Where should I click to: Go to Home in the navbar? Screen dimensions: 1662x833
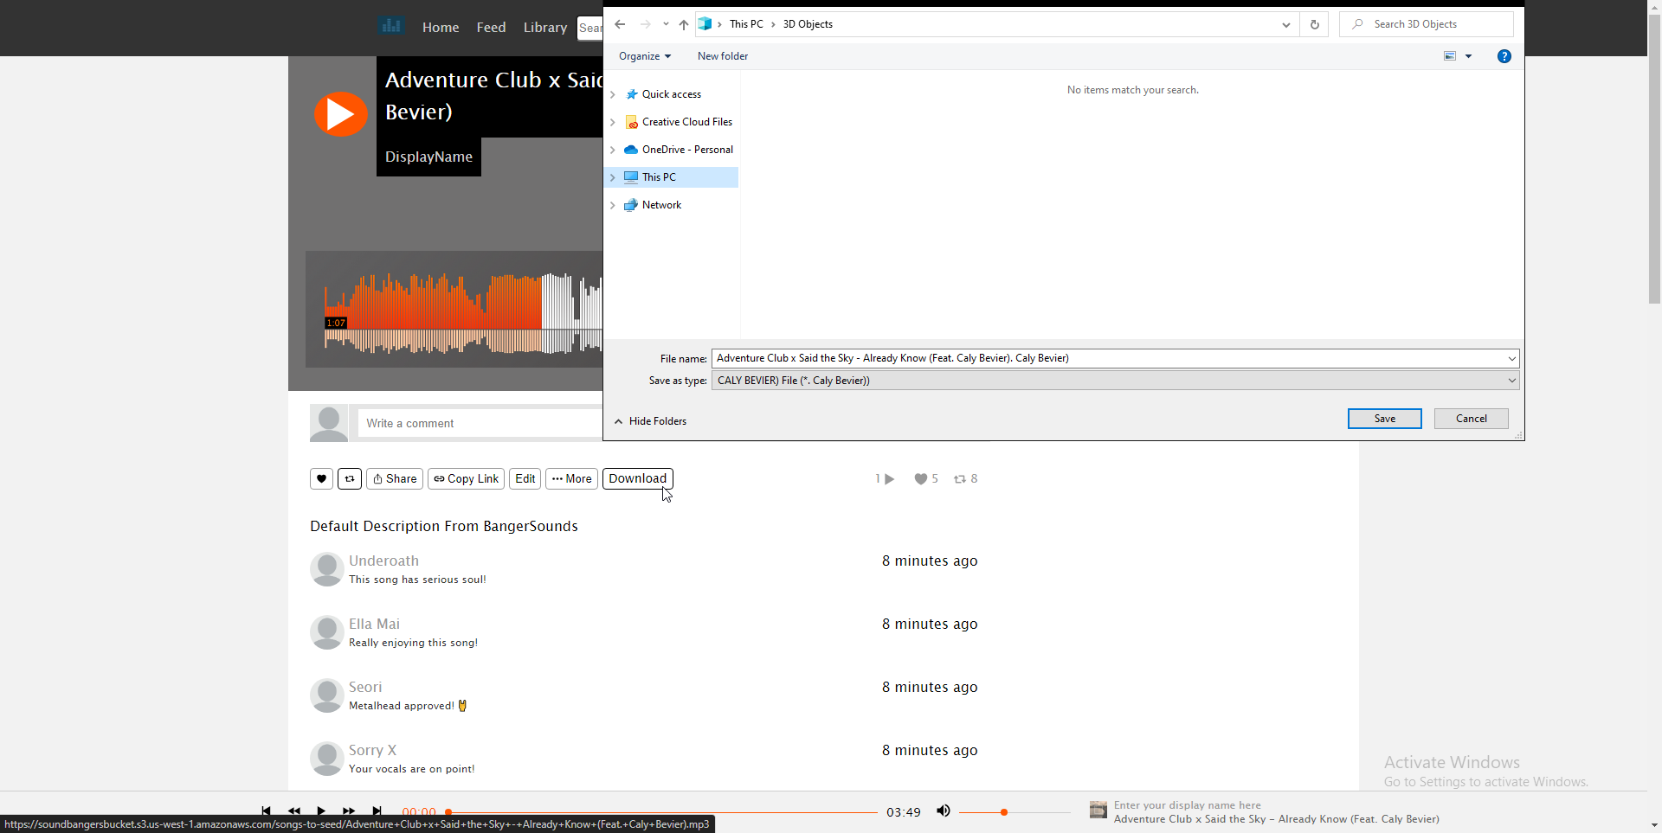point(441,27)
